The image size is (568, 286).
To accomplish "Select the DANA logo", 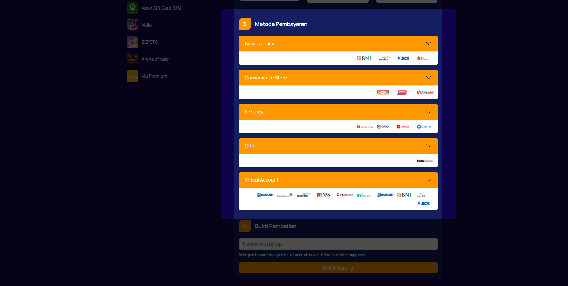I will pyautogui.click(x=424, y=127).
